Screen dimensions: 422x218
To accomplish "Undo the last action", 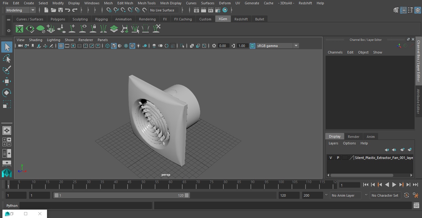I will 68,10.
